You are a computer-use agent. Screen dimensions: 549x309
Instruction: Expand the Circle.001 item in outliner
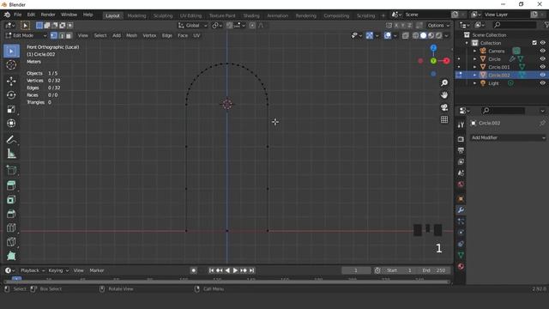click(x=474, y=67)
